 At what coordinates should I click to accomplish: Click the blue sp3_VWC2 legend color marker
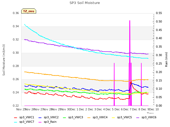[40, 117]
